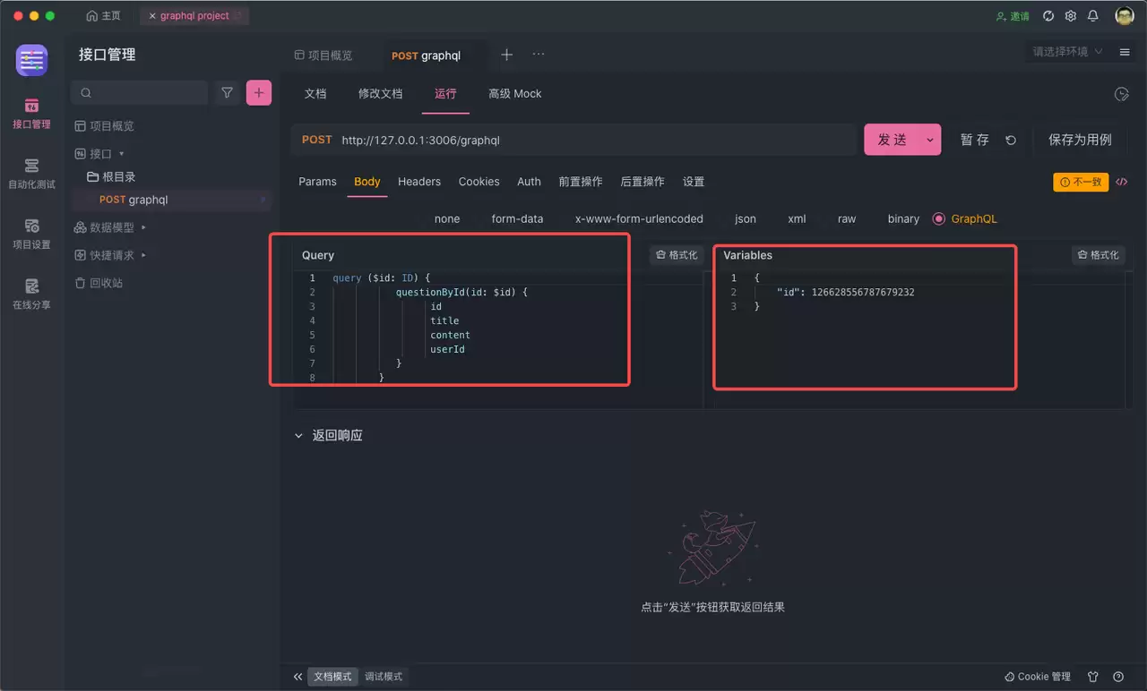The image size is (1147, 691).
Task: Open the 请选择环境 environment dropdown
Action: click(x=1067, y=52)
